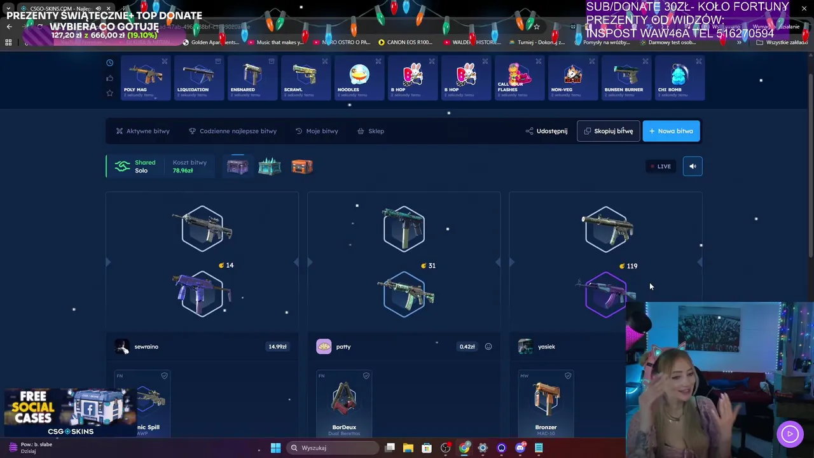Open the LIQUIDATION drop card
This screenshot has width=814, height=458.
click(x=199, y=78)
